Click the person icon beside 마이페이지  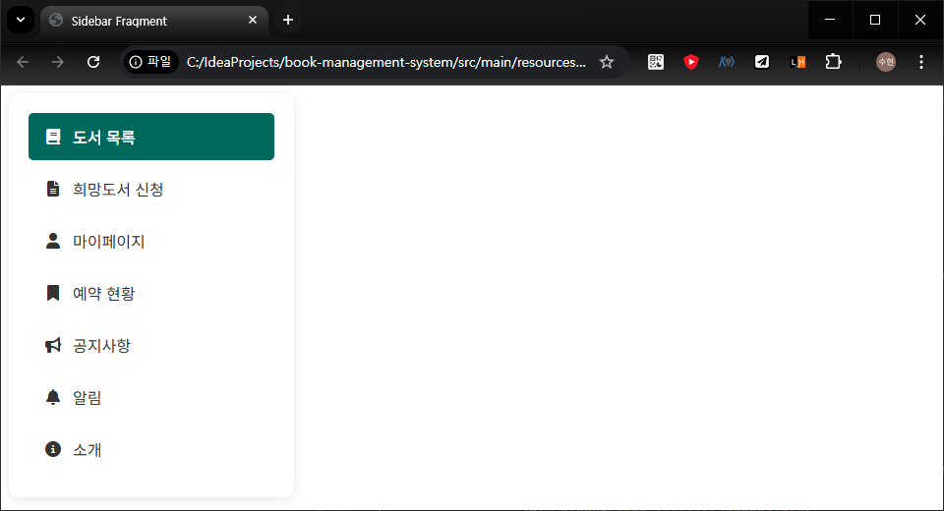(x=53, y=241)
